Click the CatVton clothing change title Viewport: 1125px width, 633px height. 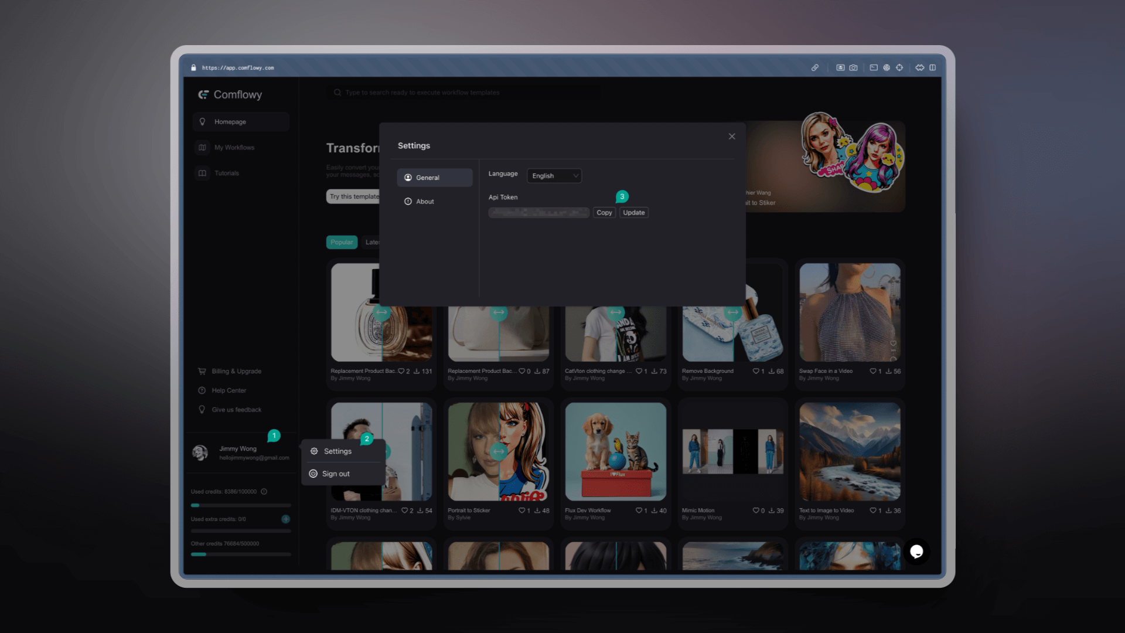pos(598,371)
